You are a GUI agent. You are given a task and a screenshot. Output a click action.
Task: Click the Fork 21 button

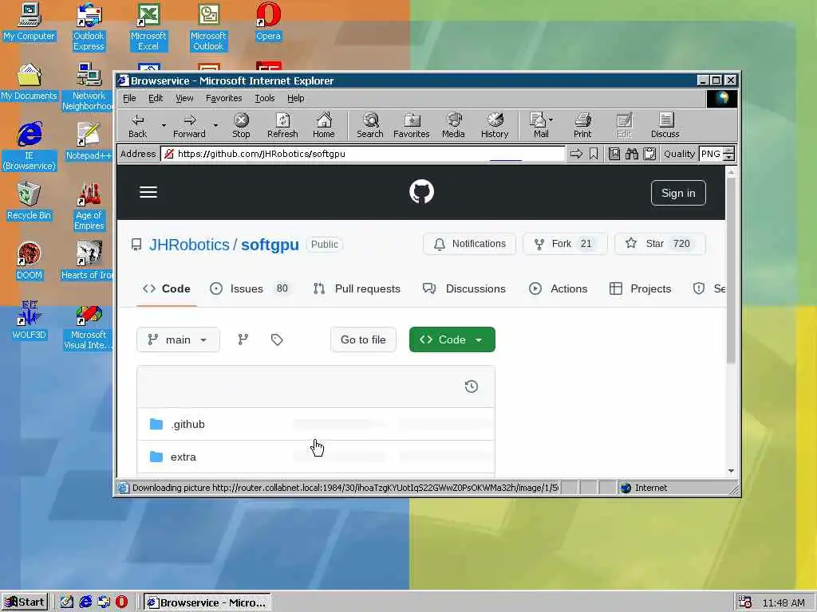[565, 244]
